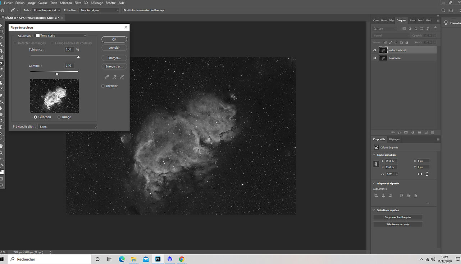461x264 pixels.
Task: Collapse the Sélections rapides section
Action: [x=374, y=210]
